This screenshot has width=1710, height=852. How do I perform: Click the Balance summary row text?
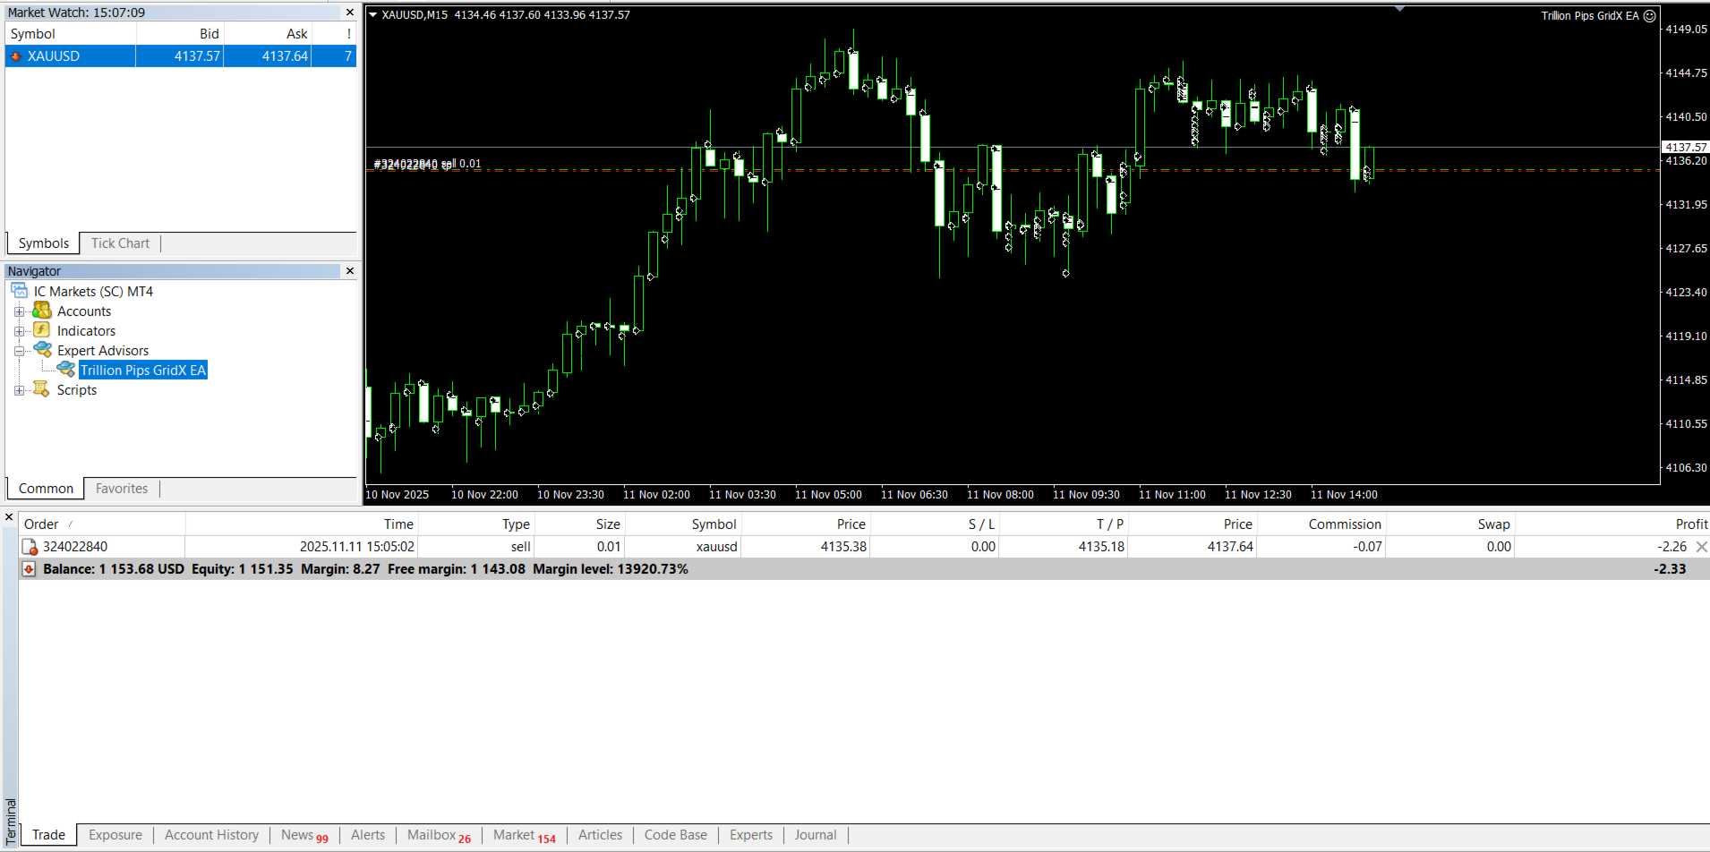[365, 569]
